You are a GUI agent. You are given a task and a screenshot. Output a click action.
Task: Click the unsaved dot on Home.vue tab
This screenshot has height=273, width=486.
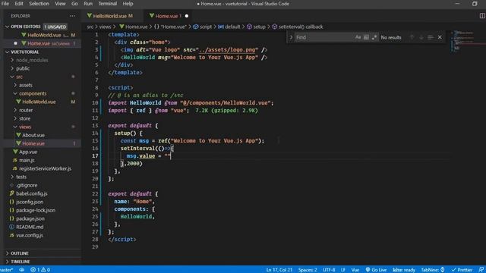pyautogui.click(x=187, y=16)
